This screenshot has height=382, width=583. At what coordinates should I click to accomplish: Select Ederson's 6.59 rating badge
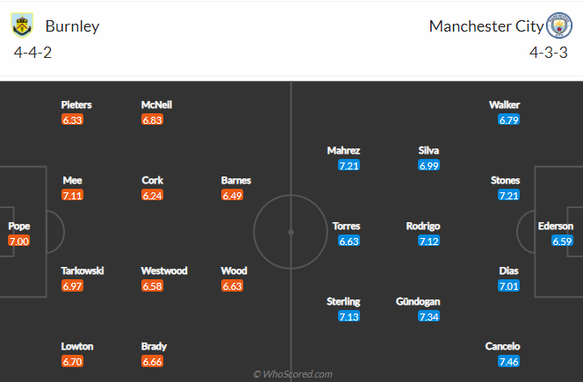(562, 241)
